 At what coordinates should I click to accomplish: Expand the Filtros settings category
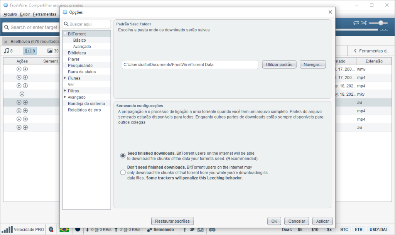[65, 91]
